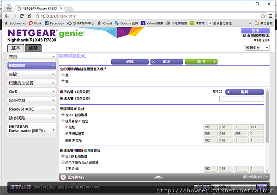Click the 網域名稱 input field

click(241, 99)
